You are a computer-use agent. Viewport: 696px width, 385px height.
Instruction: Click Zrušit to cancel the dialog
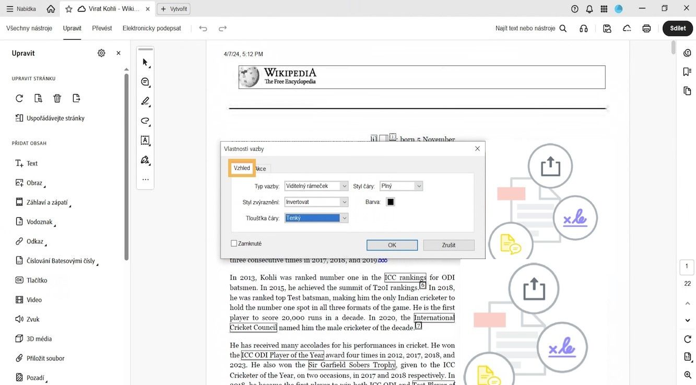point(449,245)
